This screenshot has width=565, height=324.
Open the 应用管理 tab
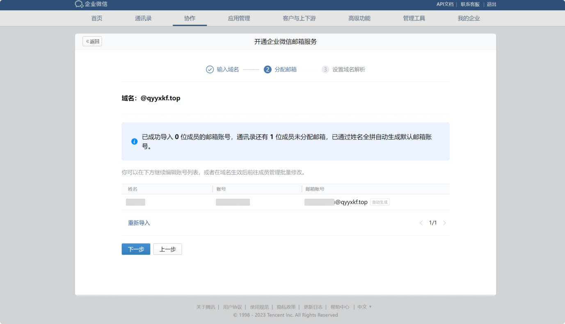[239, 18]
